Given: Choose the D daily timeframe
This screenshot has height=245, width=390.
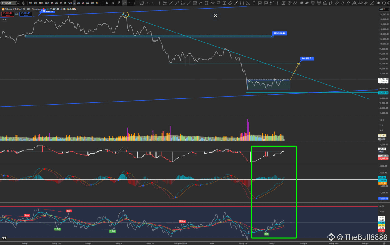Looking at the screenshot, I should click(x=74, y=3).
